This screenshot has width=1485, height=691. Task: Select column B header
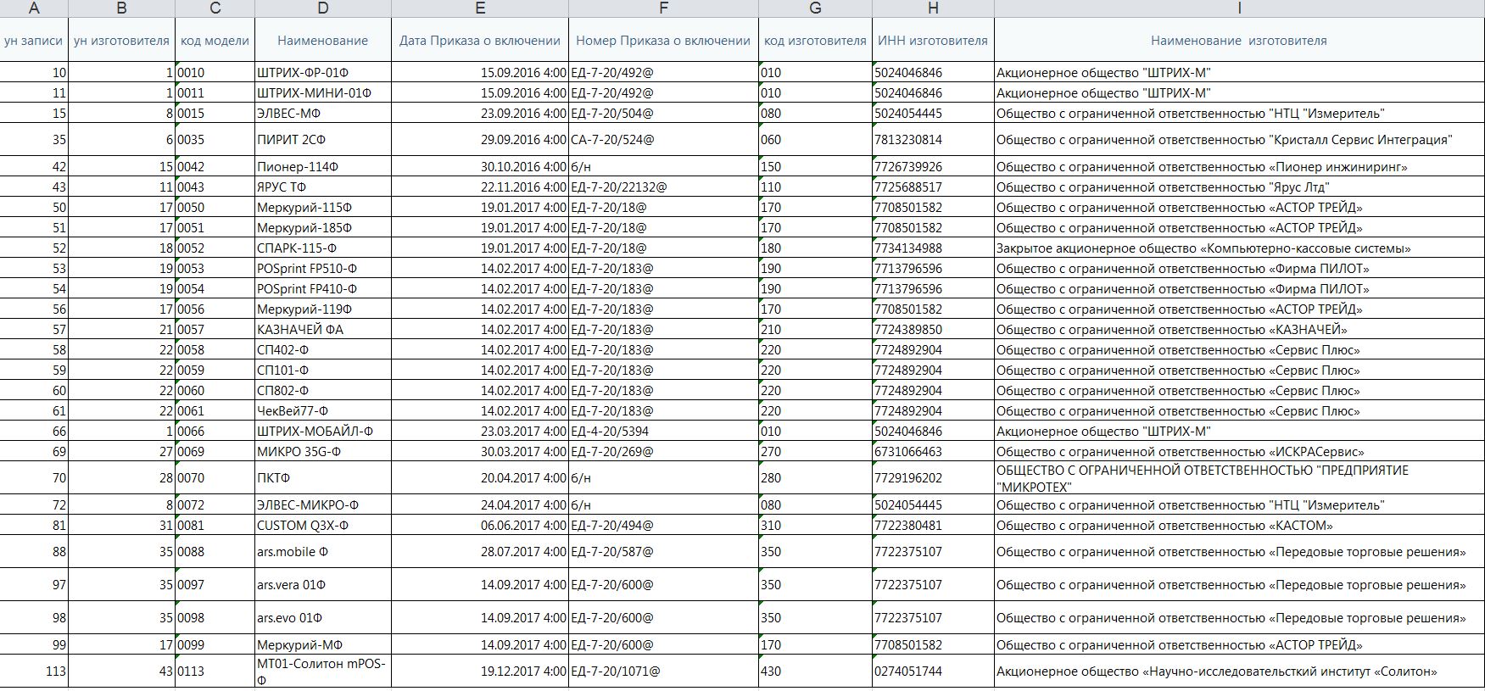tap(122, 8)
